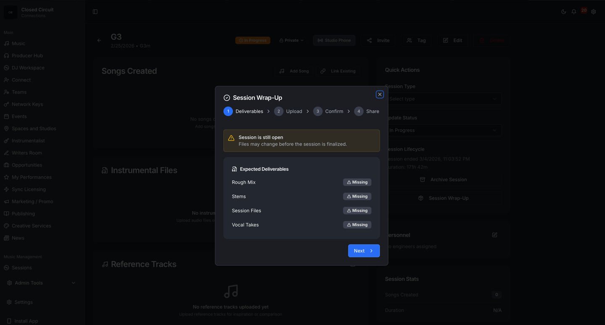Edit Personnel with the pencil icon
This screenshot has width=605, height=325.
coord(495,235)
